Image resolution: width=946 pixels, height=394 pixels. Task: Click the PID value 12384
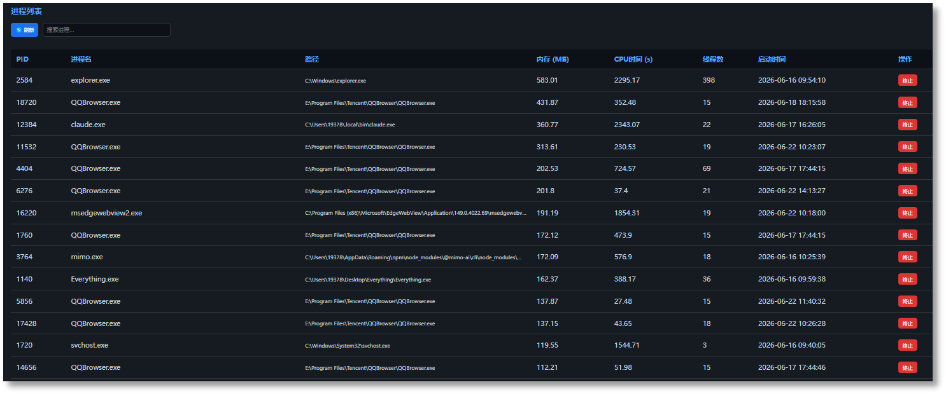[x=26, y=125]
